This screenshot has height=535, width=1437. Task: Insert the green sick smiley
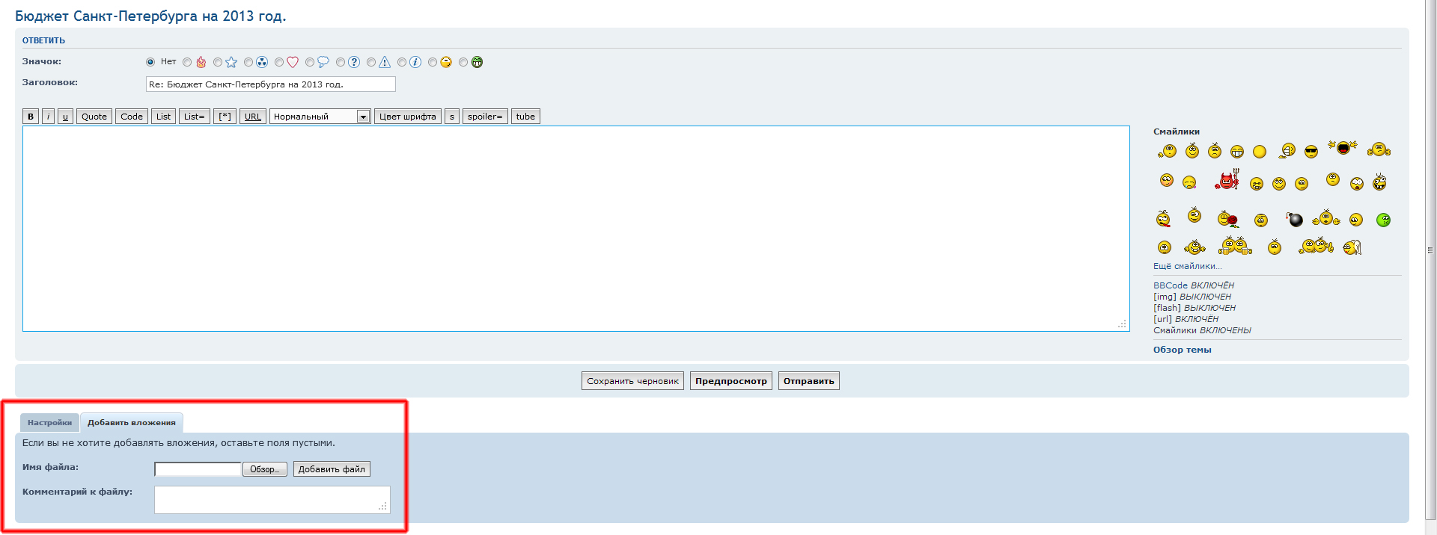[x=1383, y=220]
